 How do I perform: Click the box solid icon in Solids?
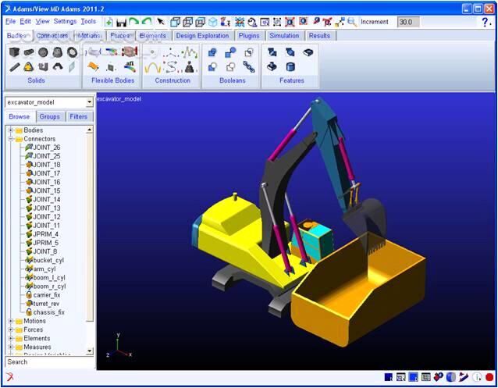point(15,52)
